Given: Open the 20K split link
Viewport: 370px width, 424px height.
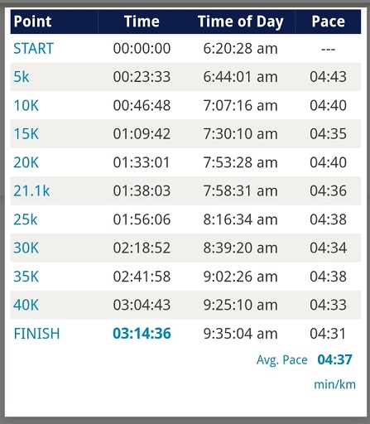Looking at the screenshot, I should coord(26,162).
